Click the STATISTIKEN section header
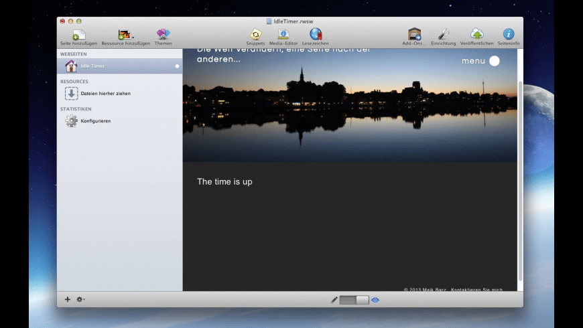 [76, 109]
